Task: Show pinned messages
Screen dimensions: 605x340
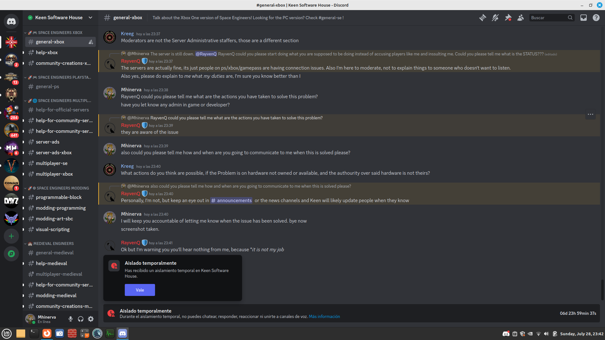Action: pos(508,18)
